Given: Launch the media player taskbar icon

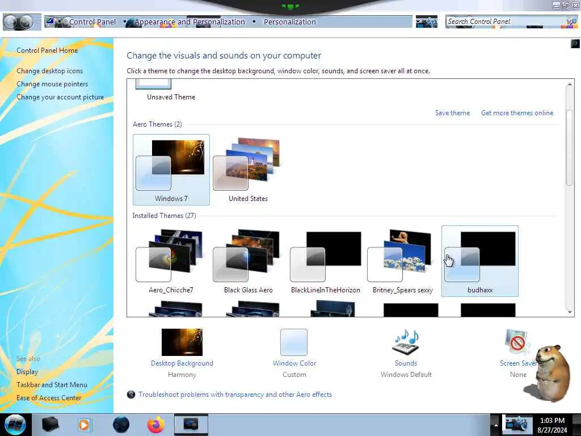Looking at the screenshot, I should click(85, 425).
